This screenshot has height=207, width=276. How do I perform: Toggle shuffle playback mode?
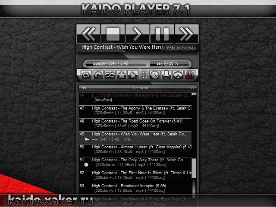coord(110,75)
